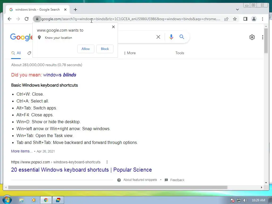Submit search with the magnifier icon
The image size is (272, 204).
(x=182, y=37)
